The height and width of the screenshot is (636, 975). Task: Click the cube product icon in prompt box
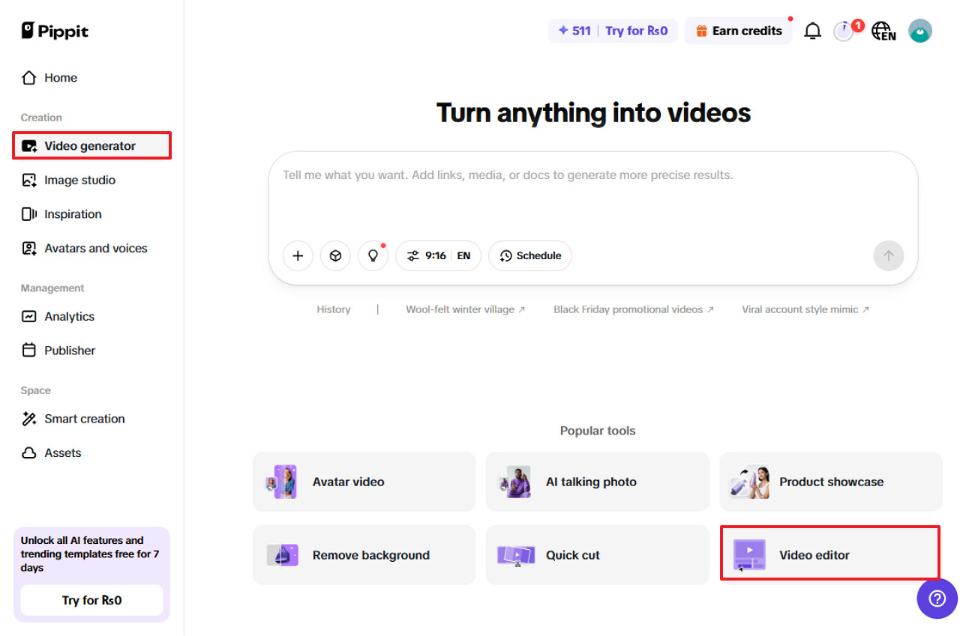tap(335, 255)
